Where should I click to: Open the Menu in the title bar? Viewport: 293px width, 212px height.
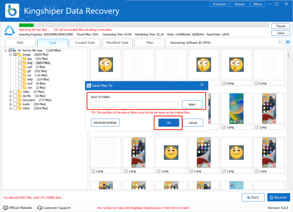coord(258,4)
